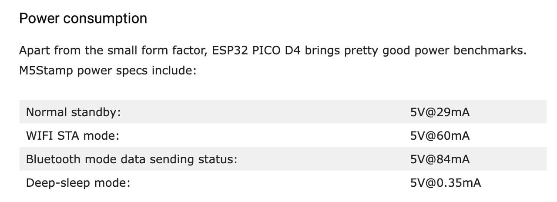557x202 pixels.
Task: Click the word "brings" in the paragraph
Action: point(322,50)
